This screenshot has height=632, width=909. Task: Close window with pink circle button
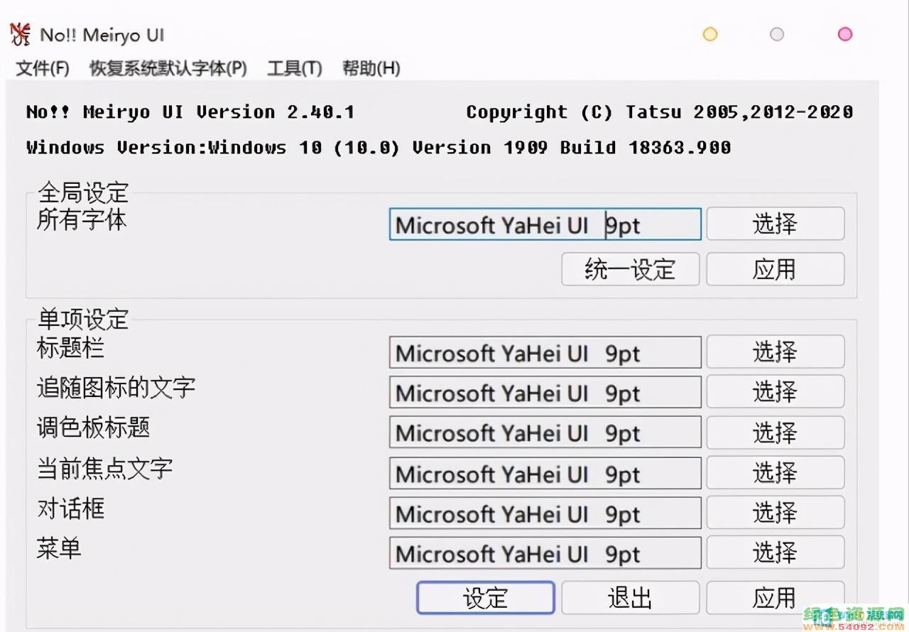coord(845,34)
